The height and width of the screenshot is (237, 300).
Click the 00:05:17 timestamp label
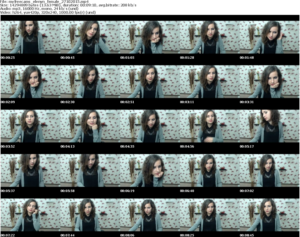tap(247, 146)
